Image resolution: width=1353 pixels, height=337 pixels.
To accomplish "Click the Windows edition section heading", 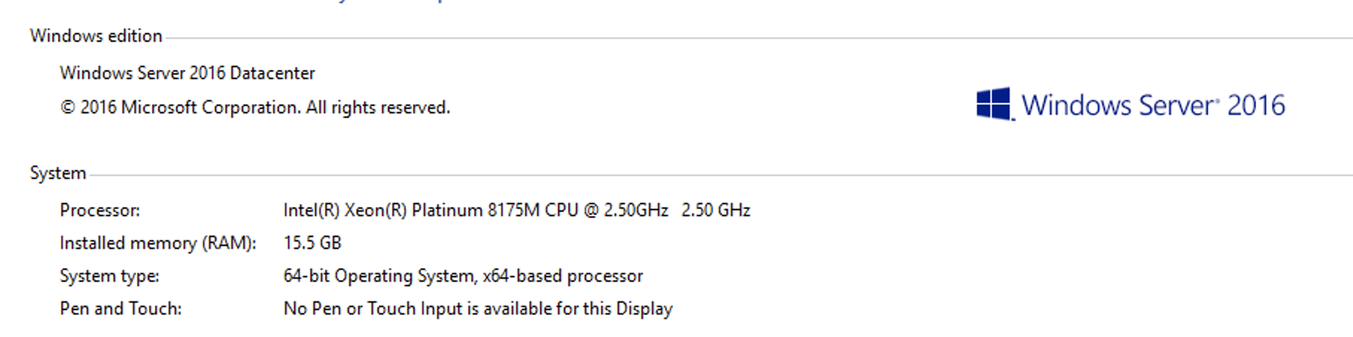I will (95, 36).
